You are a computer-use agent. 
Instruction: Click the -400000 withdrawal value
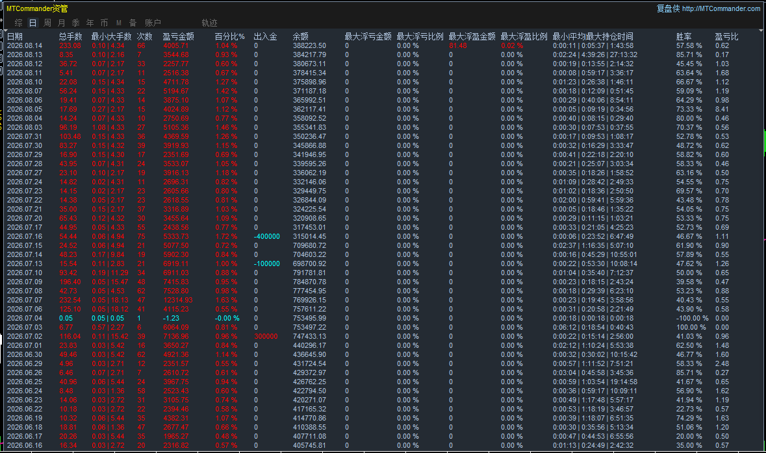tap(267, 236)
